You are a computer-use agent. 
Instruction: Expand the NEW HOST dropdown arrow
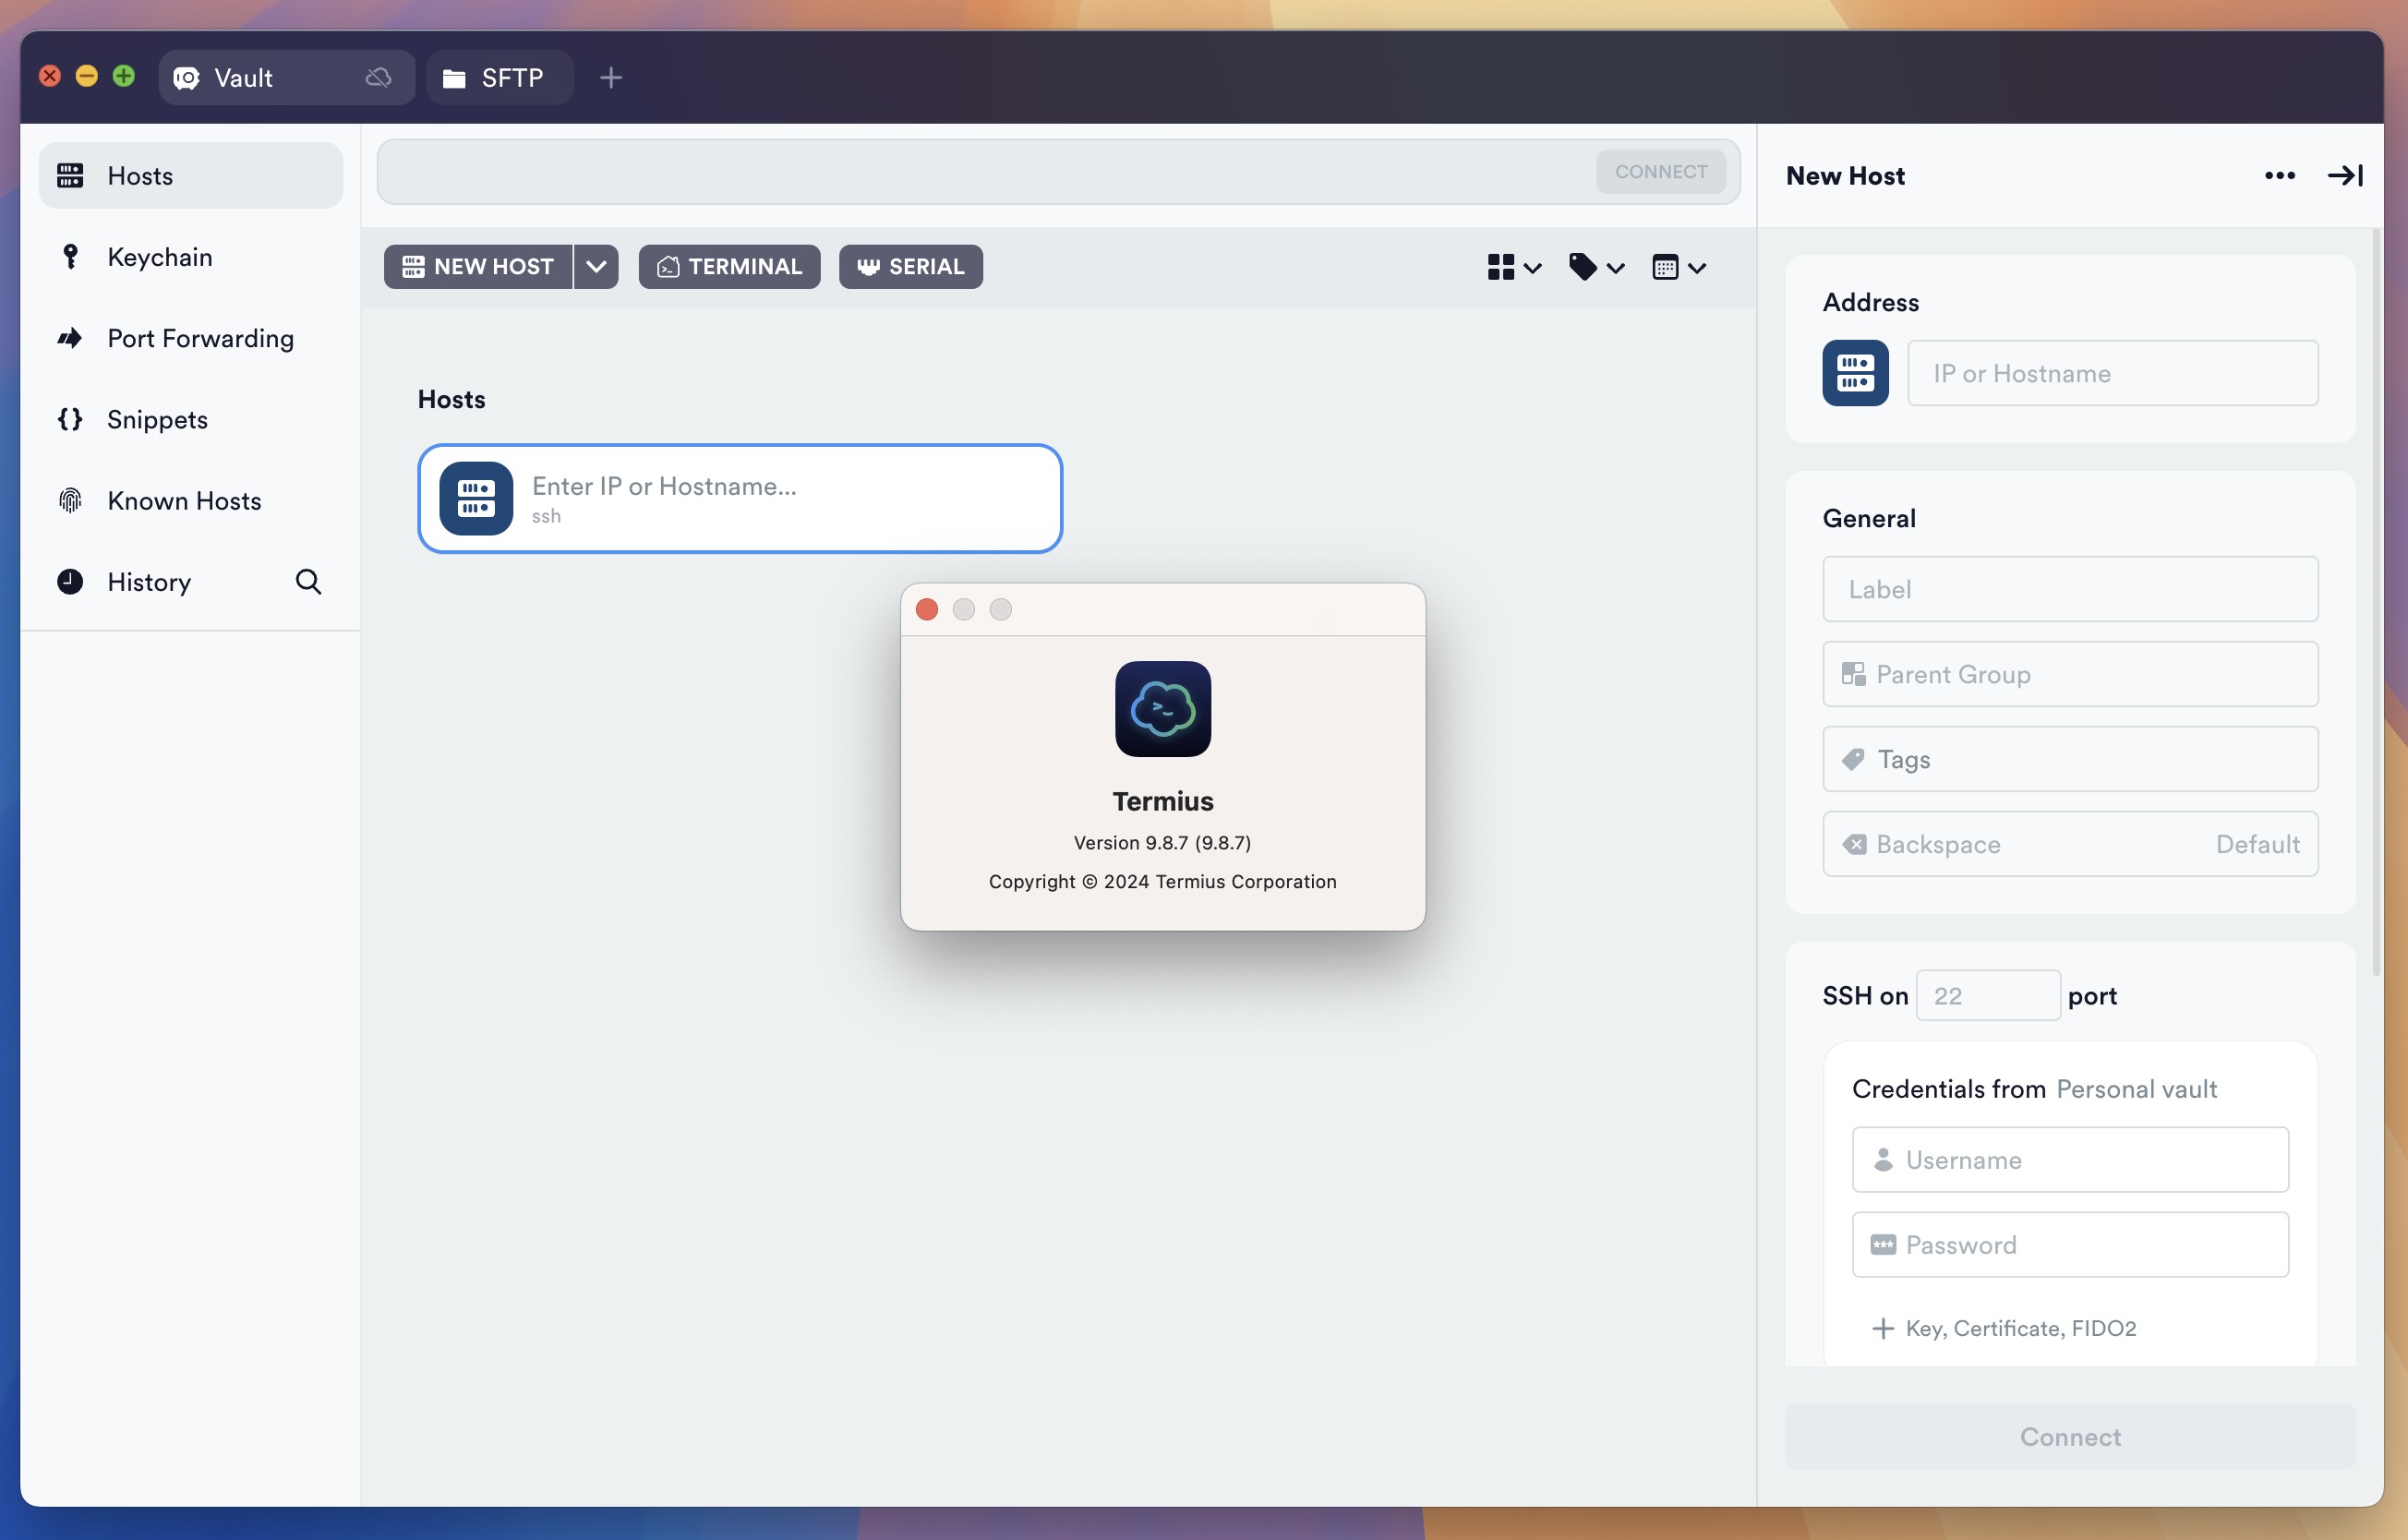tap(596, 267)
